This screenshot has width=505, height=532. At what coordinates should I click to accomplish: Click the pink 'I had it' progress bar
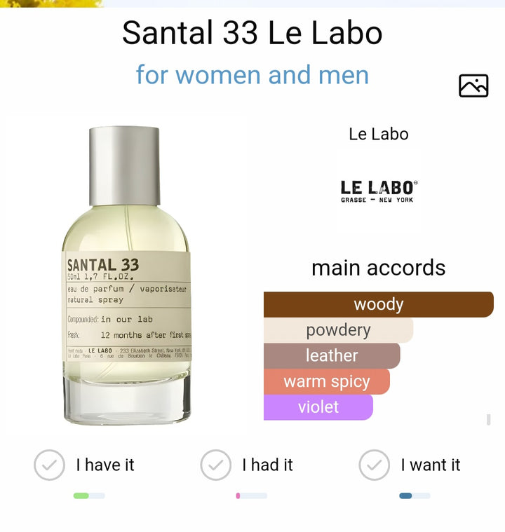[x=251, y=496]
